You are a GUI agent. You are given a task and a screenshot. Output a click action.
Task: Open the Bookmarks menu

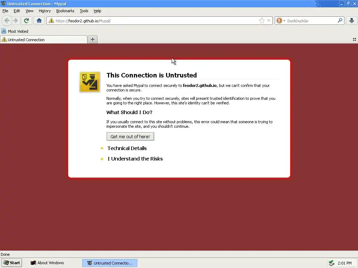(x=65, y=11)
